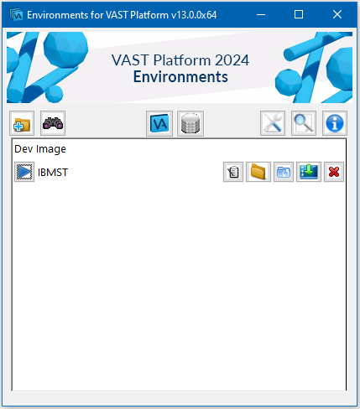Image resolution: width=360 pixels, height=409 pixels.
Task: Minimize the Environments window
Action: point(261,14)
